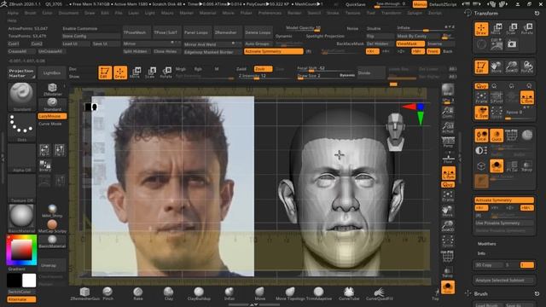Pick the Move Topological brush
The width and height of the screenshot is (546, 307).
pyautogui.click(x=290, y=293)
